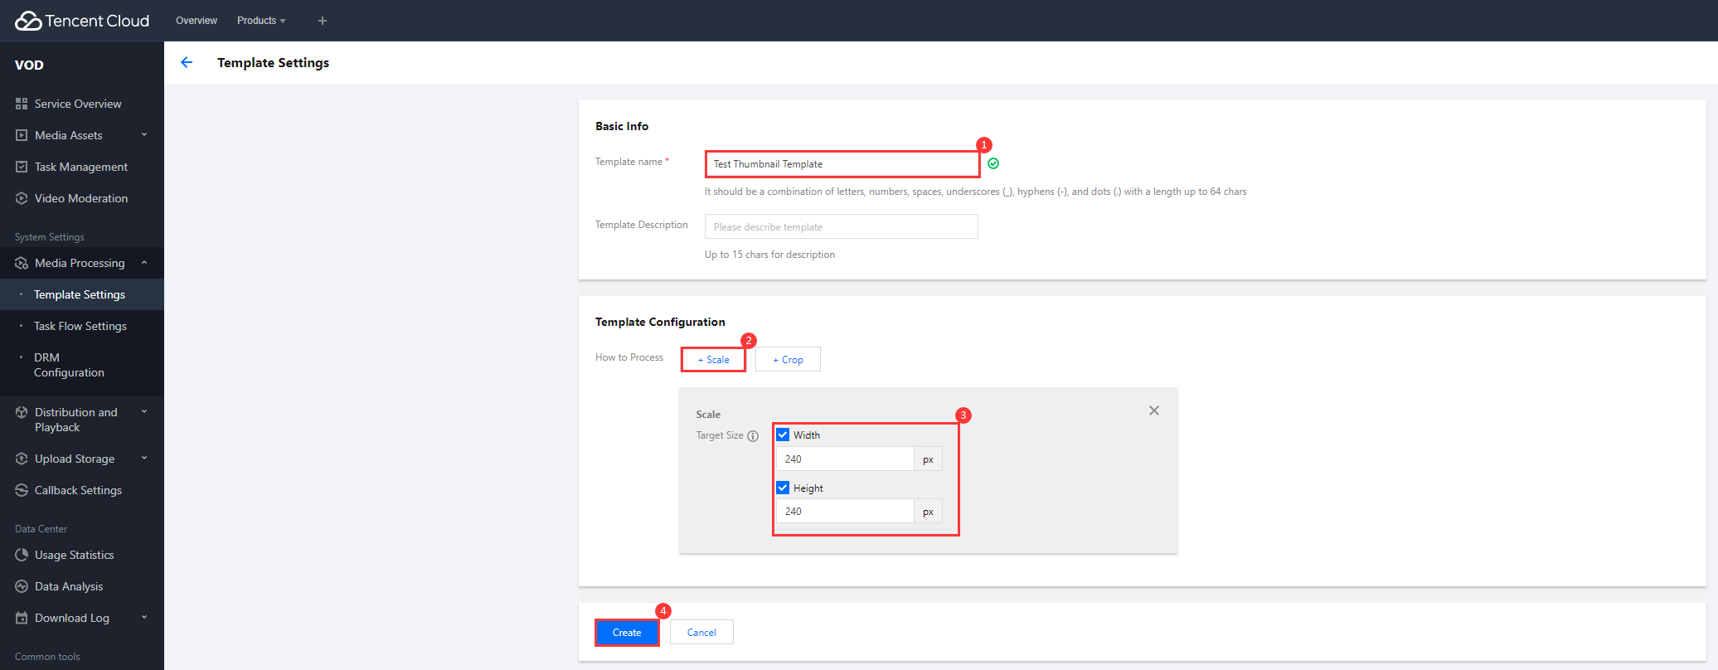The image size is (1718, 670).
Task: Click the Template Configuration section heading
Action: 660,322
